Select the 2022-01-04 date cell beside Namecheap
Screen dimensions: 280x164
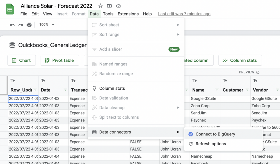pyautogui.click(x=53, y=156)
